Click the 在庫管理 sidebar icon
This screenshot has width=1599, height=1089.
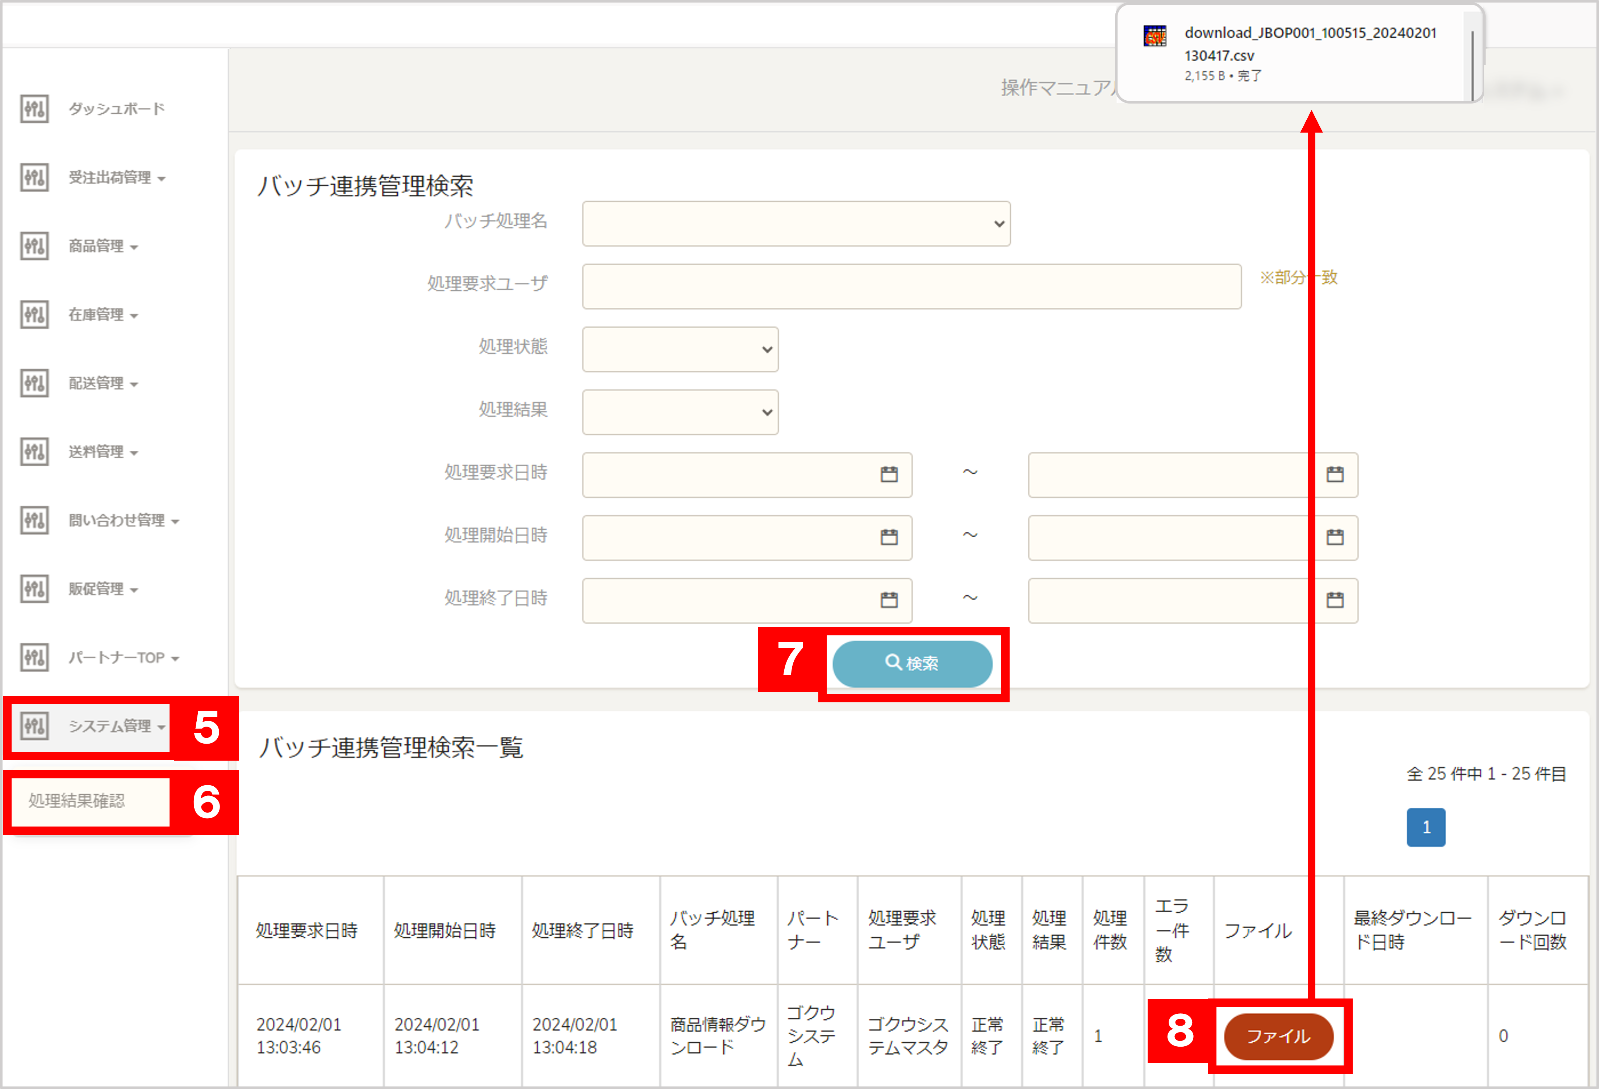[x=34, y=315]
